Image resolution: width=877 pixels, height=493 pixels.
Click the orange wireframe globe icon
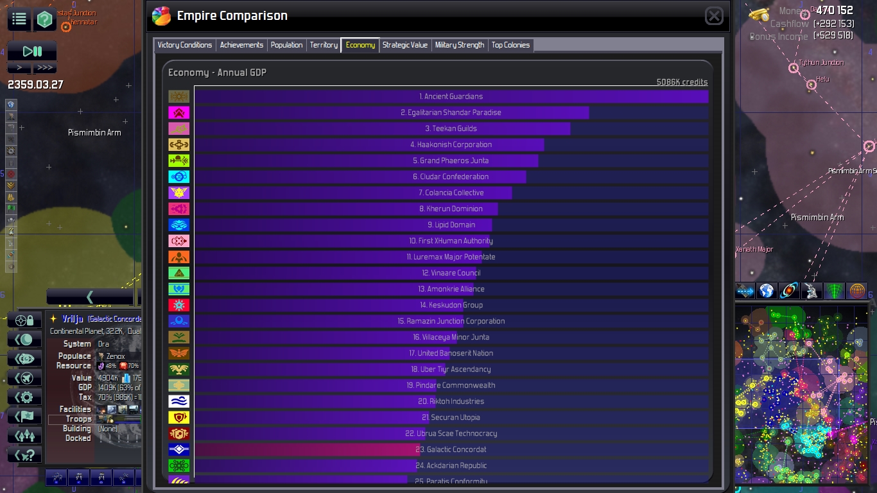[x=856, y=291]
